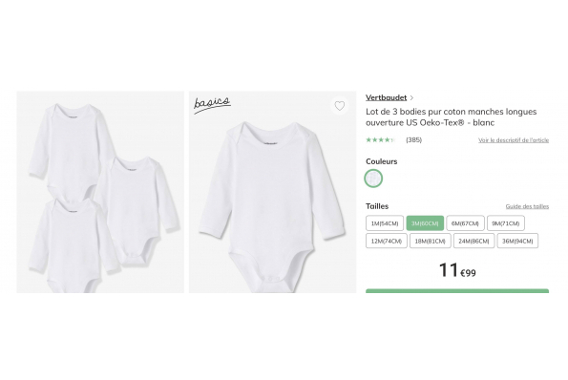Viewport: 568px width, 380px height.
Task: Open the Vertbaudet brand link
Action: pyautogui.click(x=387, y=97)
